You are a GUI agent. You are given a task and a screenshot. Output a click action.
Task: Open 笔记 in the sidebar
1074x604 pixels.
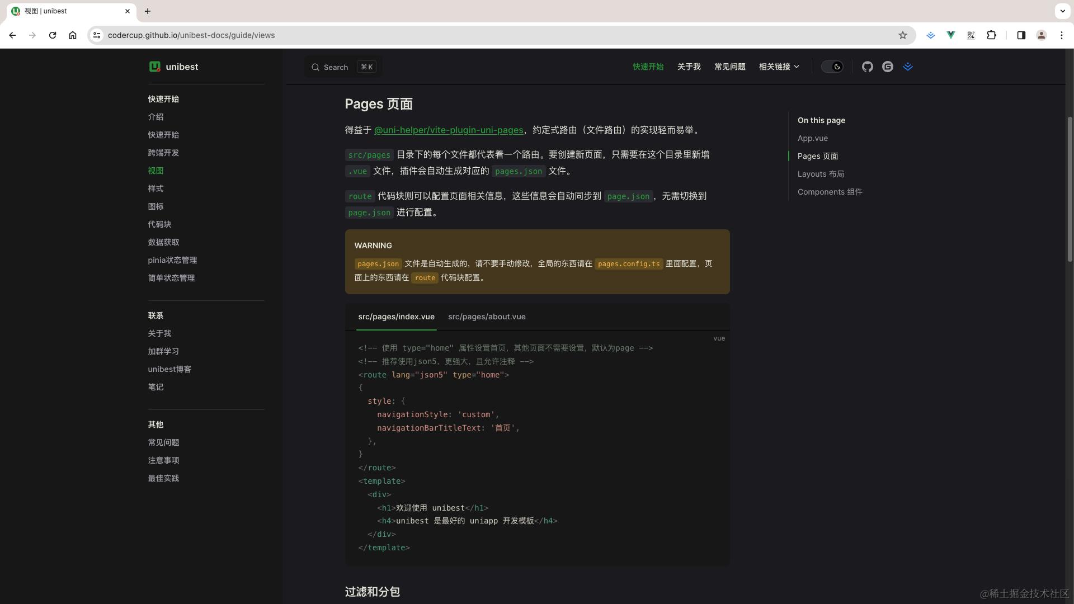[156, 388]
